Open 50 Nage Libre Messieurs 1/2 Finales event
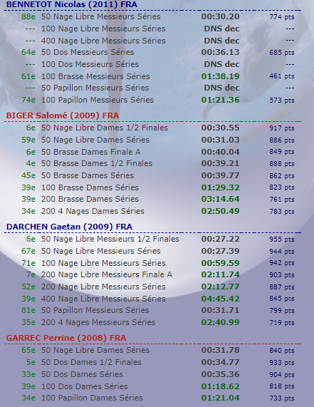 (x=110, y=239)
